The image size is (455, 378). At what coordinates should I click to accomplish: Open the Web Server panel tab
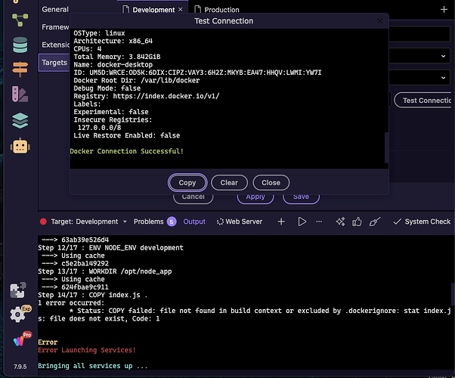240,222
